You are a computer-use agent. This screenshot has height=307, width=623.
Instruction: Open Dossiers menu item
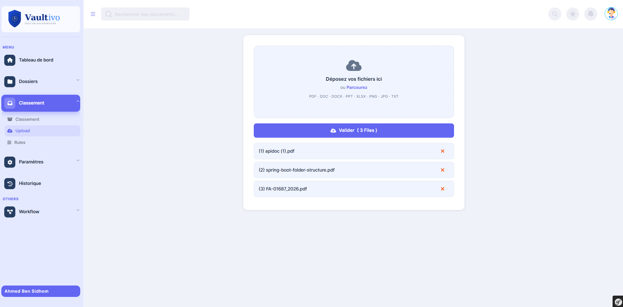[x=41, y=82]
